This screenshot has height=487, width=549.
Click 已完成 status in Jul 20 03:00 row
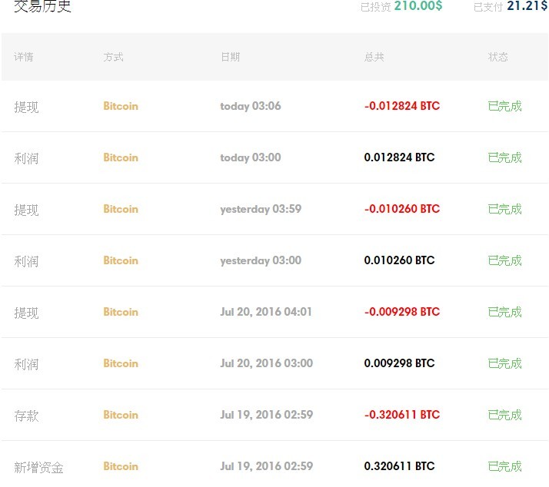pyautogui.click(x=505, y=363)
